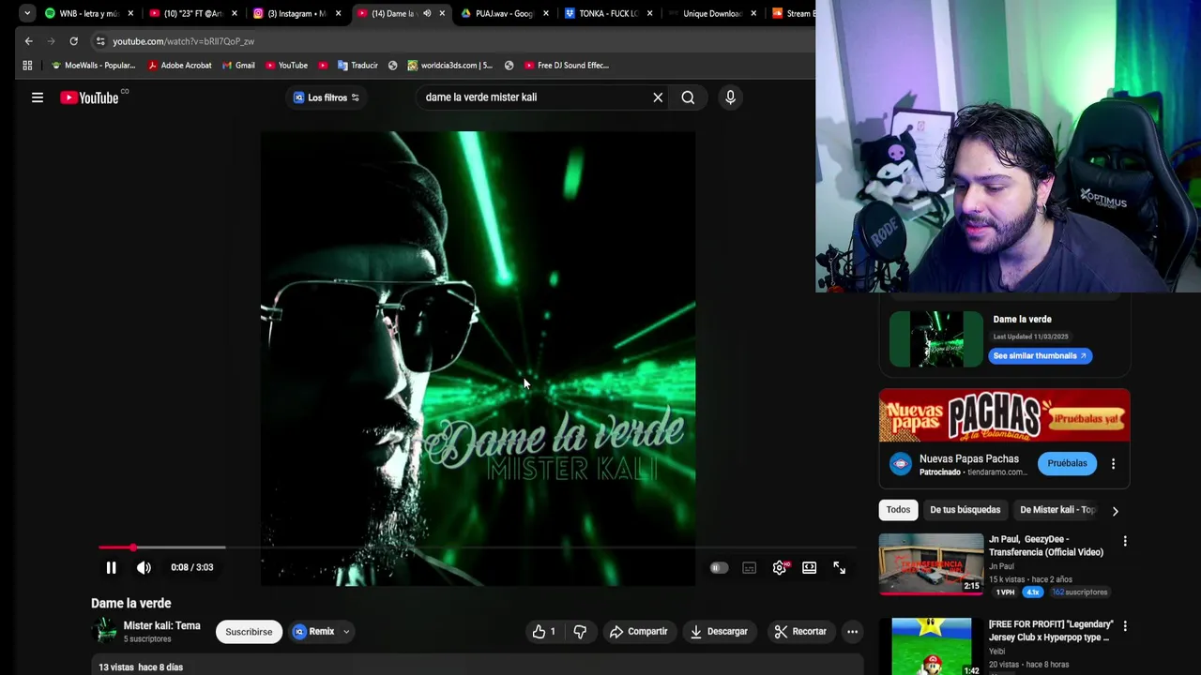Close the Instagram tab
The image size is (1201, 675).
[x=338, y=13]
